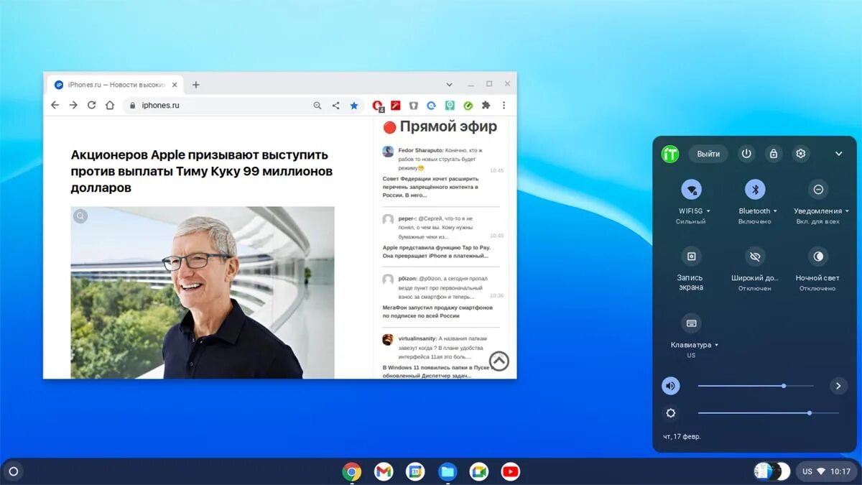Toggle the WiFi button
The width and height of the screenshot is (862, 485).
tap(691, 190)
